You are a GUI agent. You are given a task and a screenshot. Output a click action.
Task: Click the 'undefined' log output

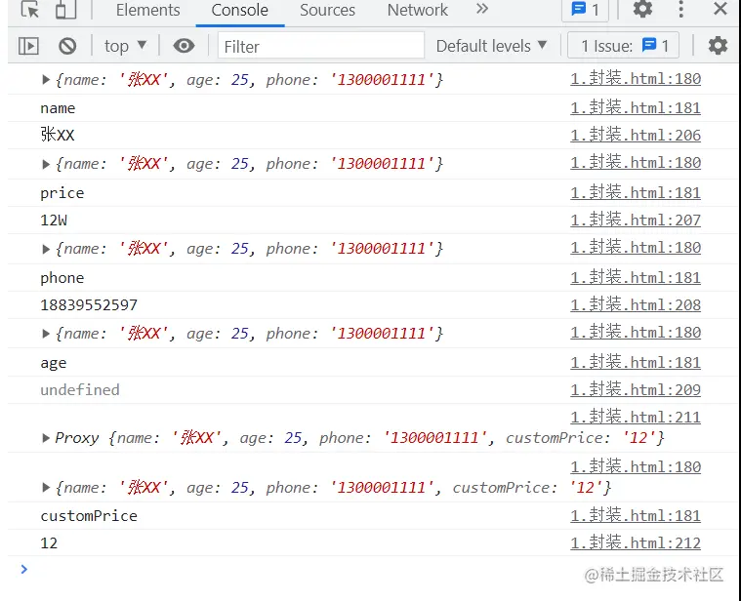[80, 389]
